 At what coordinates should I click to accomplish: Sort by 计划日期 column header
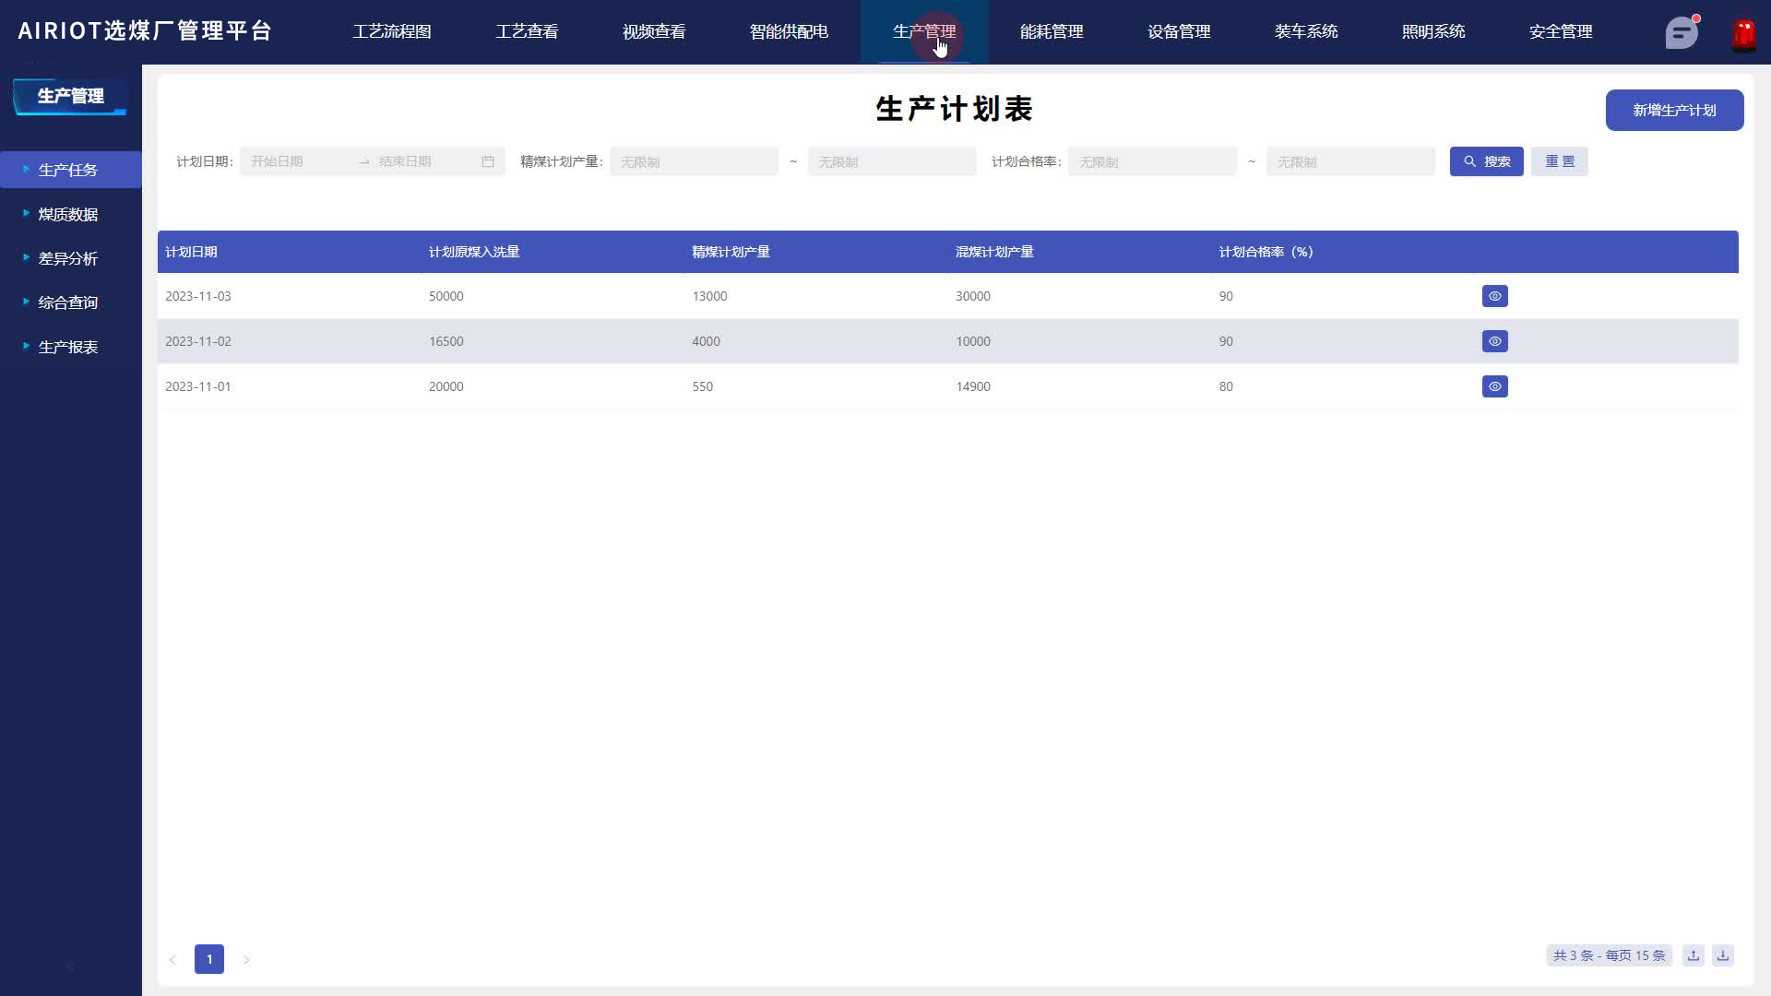point(191,252)
